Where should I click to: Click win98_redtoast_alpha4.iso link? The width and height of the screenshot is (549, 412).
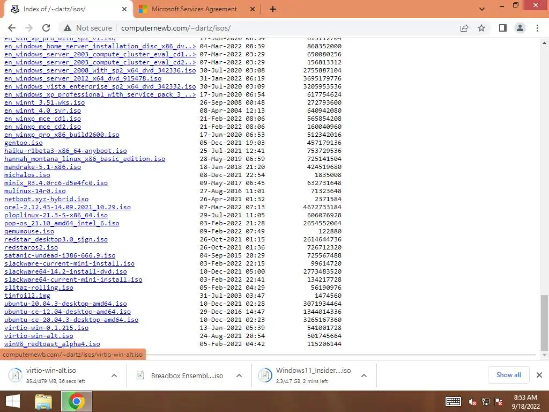(52, 344)
